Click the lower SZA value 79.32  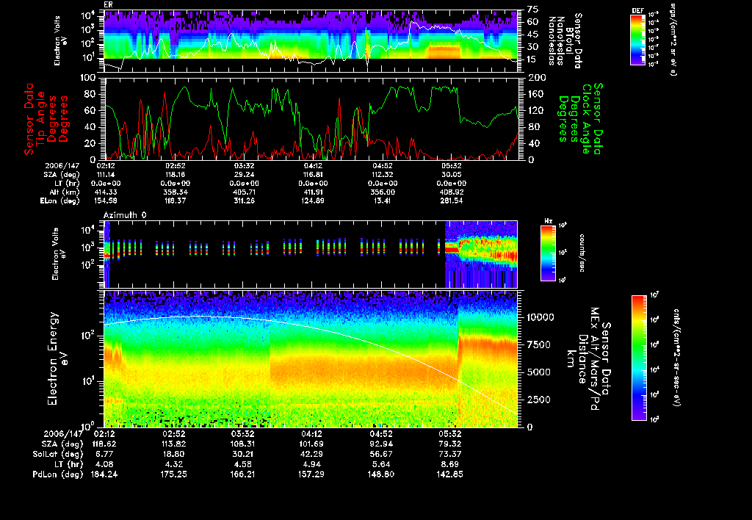pos(450,444)
